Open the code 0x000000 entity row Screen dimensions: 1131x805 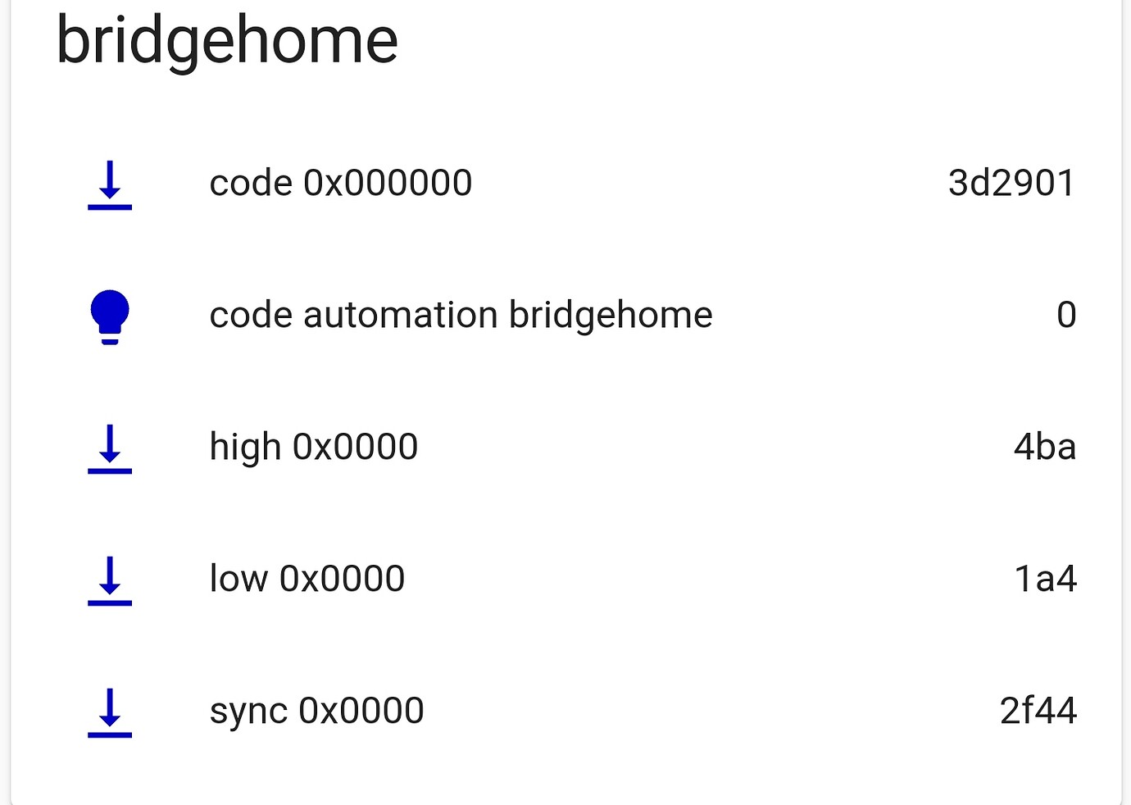tap(341, 183)
